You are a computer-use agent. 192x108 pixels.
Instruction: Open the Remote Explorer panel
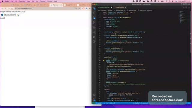tap(94, 32)
